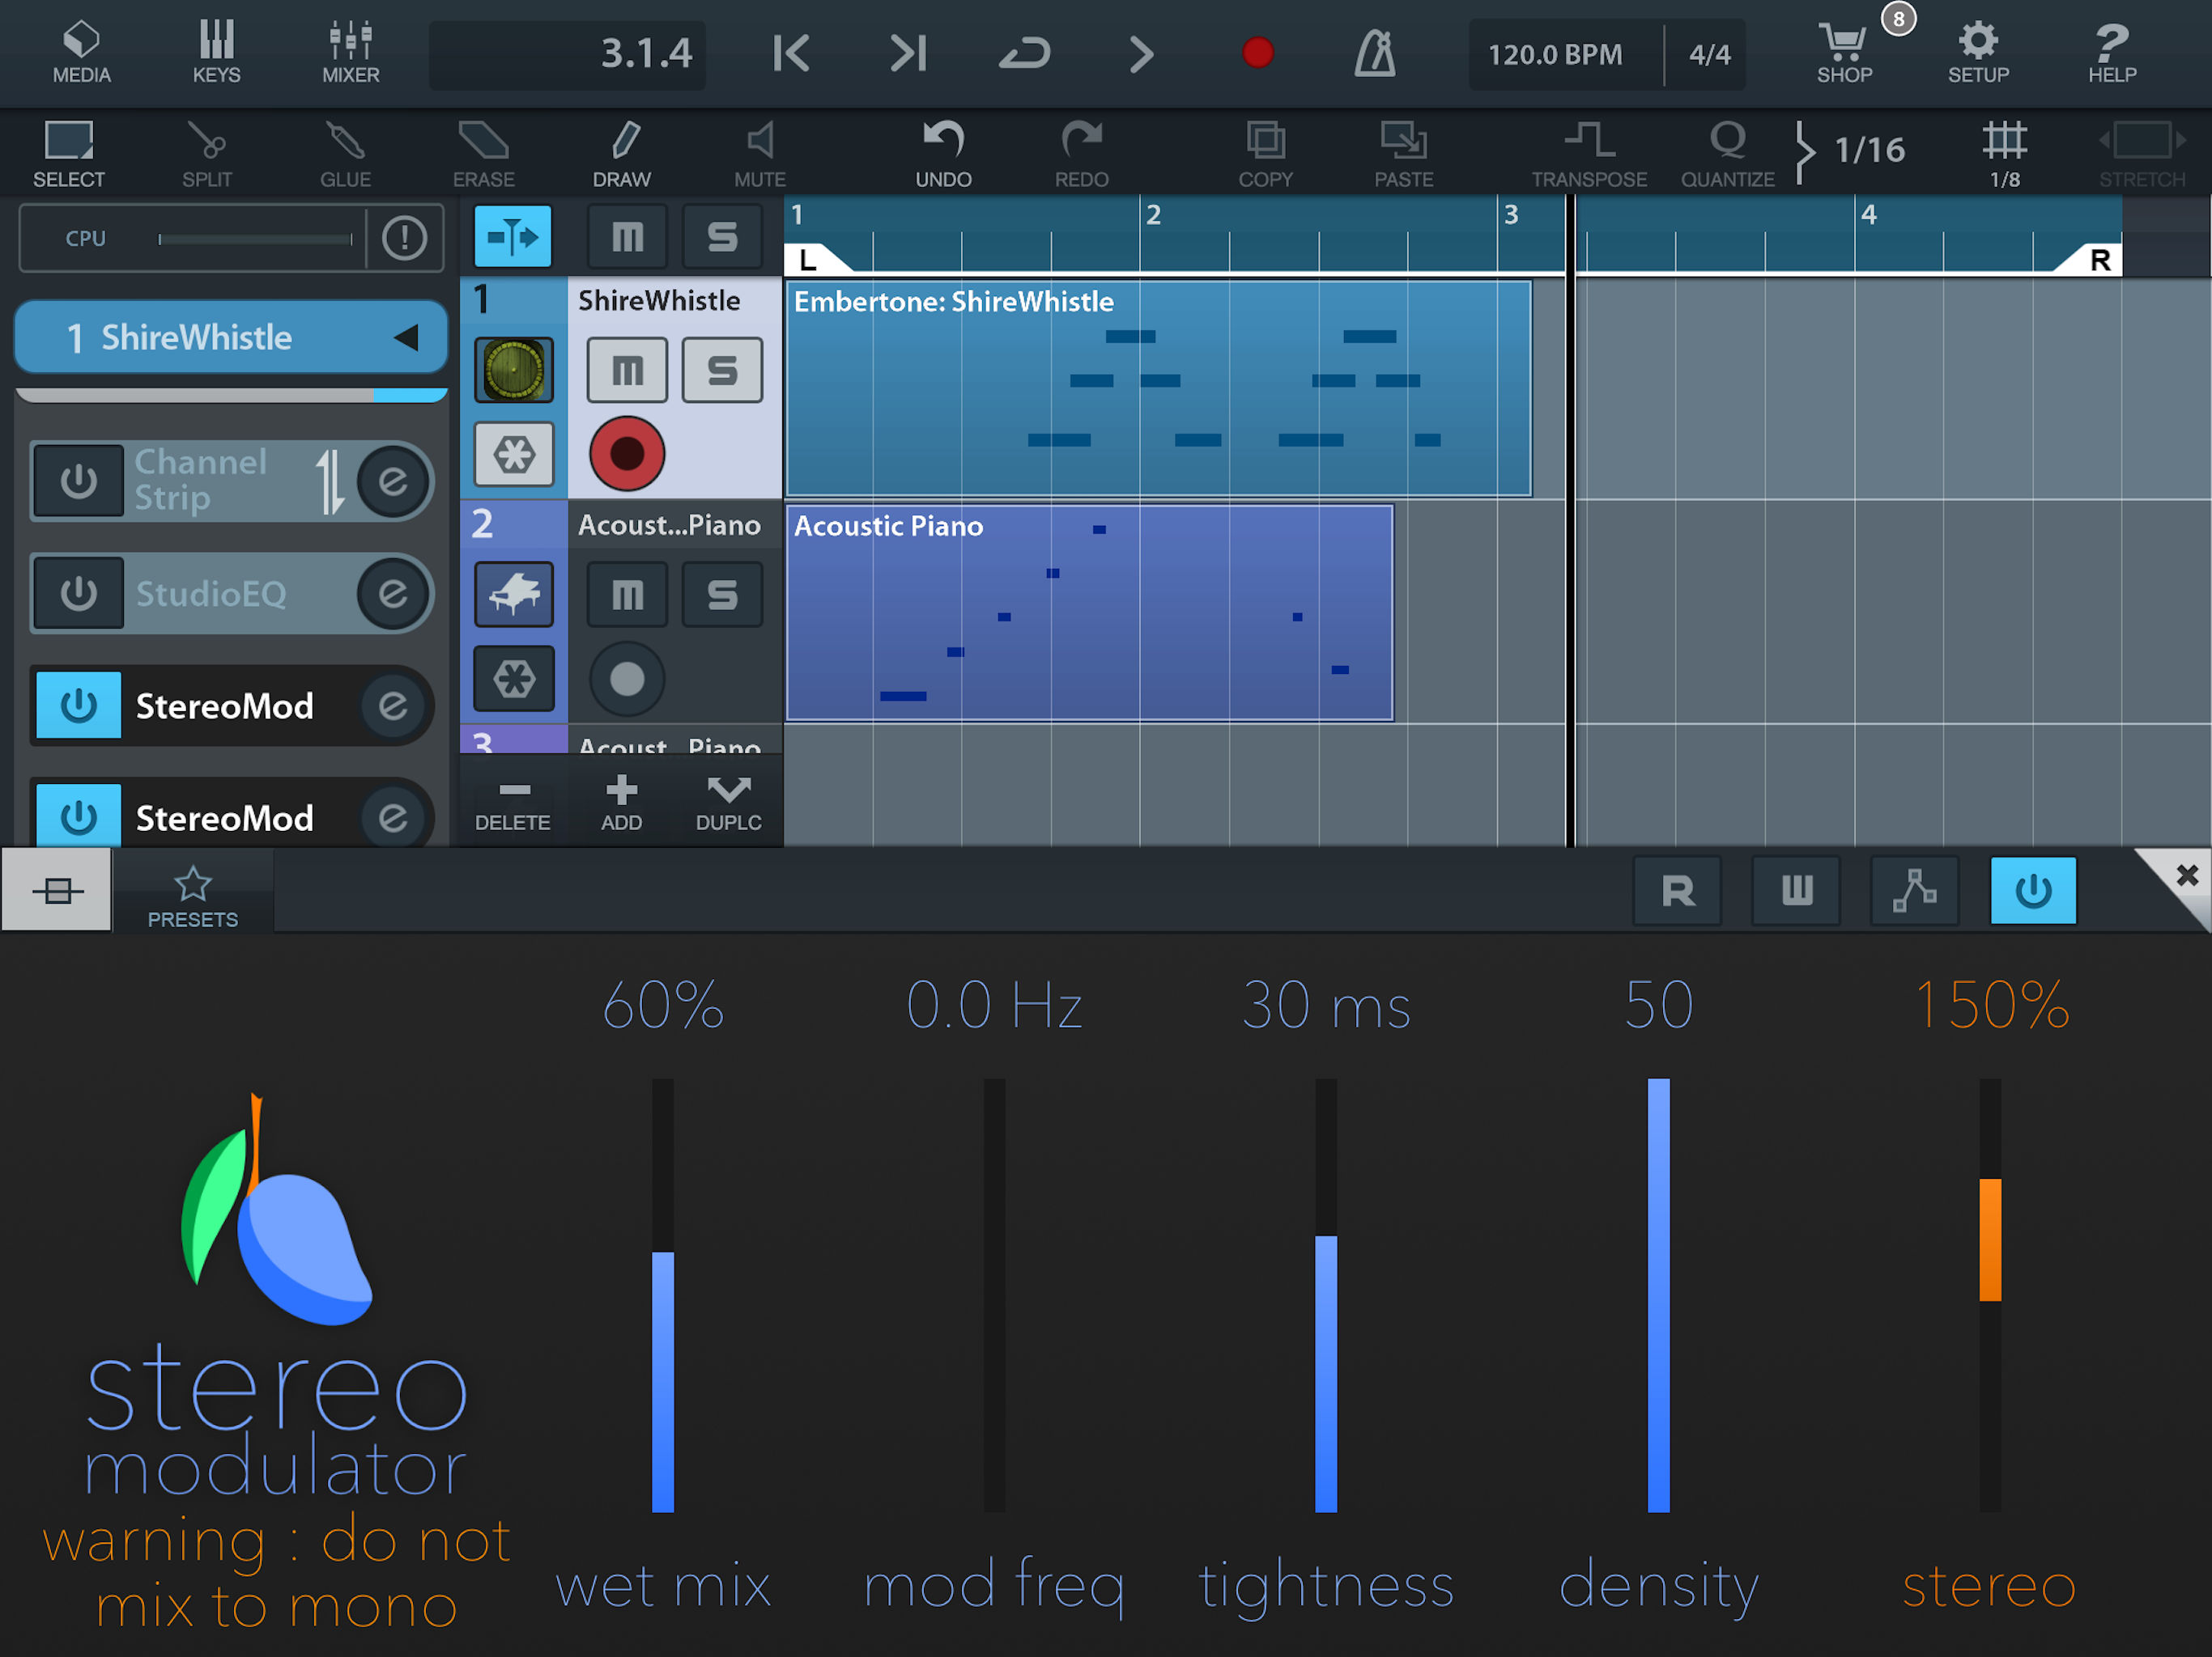Open the 1/16 quantize value selector

click(x=1868, y=151)
